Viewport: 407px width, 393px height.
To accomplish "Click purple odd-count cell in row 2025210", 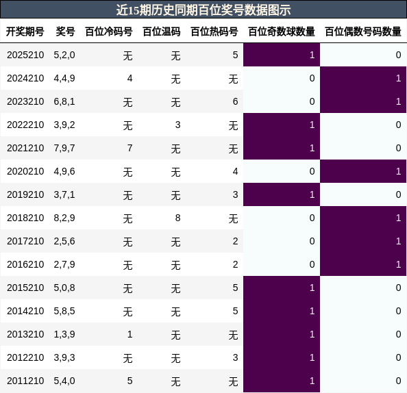I will [282, 55].
